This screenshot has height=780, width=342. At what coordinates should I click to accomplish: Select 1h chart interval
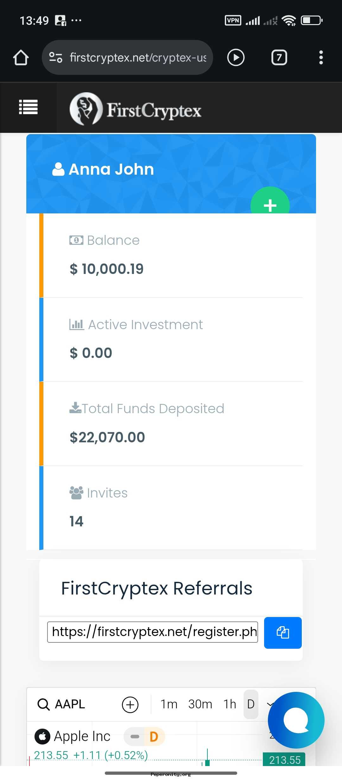click(230, 704)
